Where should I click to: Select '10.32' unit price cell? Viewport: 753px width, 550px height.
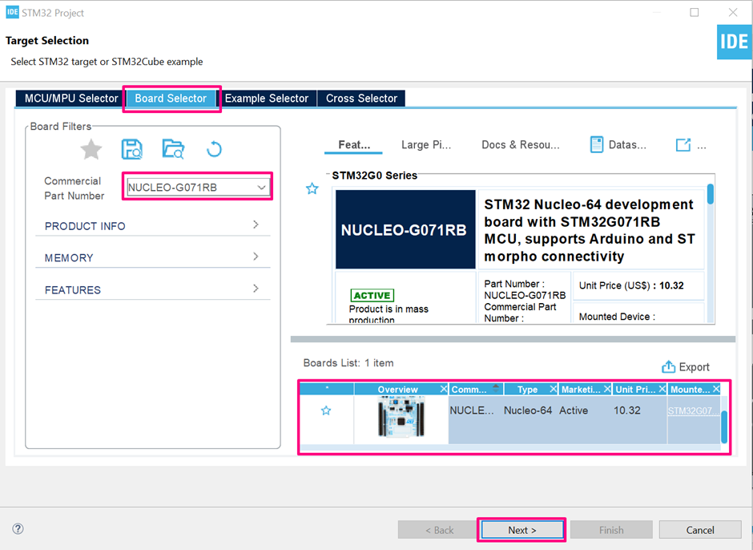click(x=627, y=410)
